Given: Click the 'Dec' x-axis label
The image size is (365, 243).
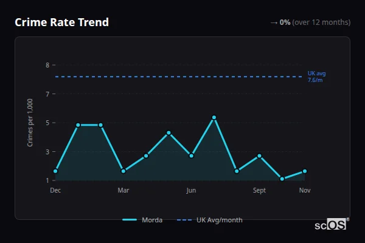Looking at the screenshot, I should click(x=55, y=190).
